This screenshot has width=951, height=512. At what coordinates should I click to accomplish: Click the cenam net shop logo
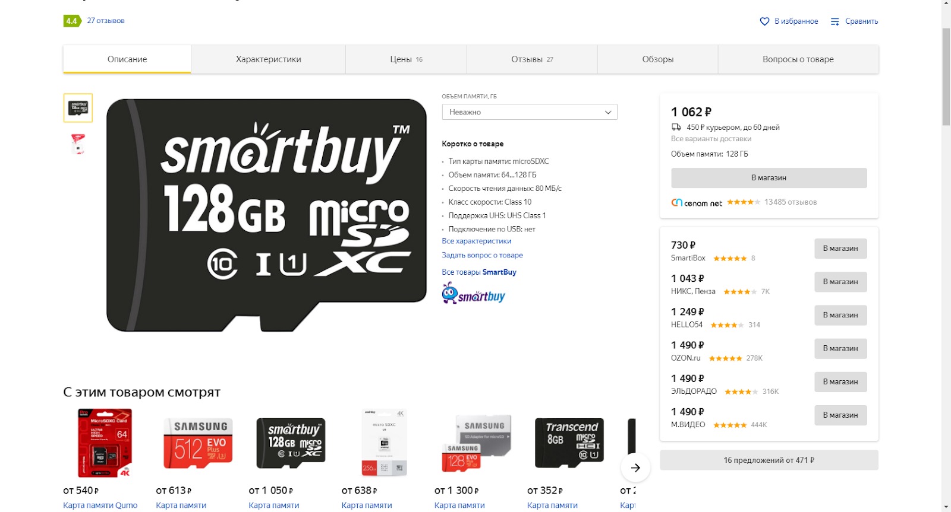[x=697, y=202]
